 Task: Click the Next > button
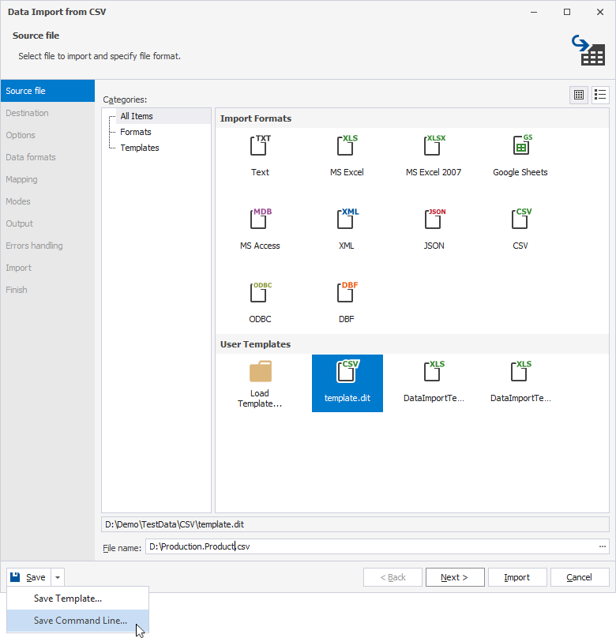coord(455,577)
